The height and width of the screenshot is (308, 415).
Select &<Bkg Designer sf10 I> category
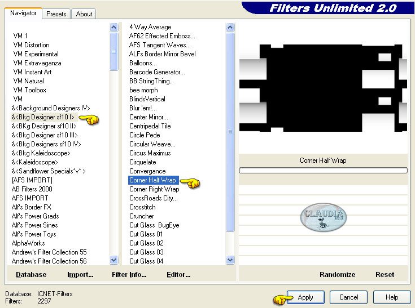coord(43,117)
